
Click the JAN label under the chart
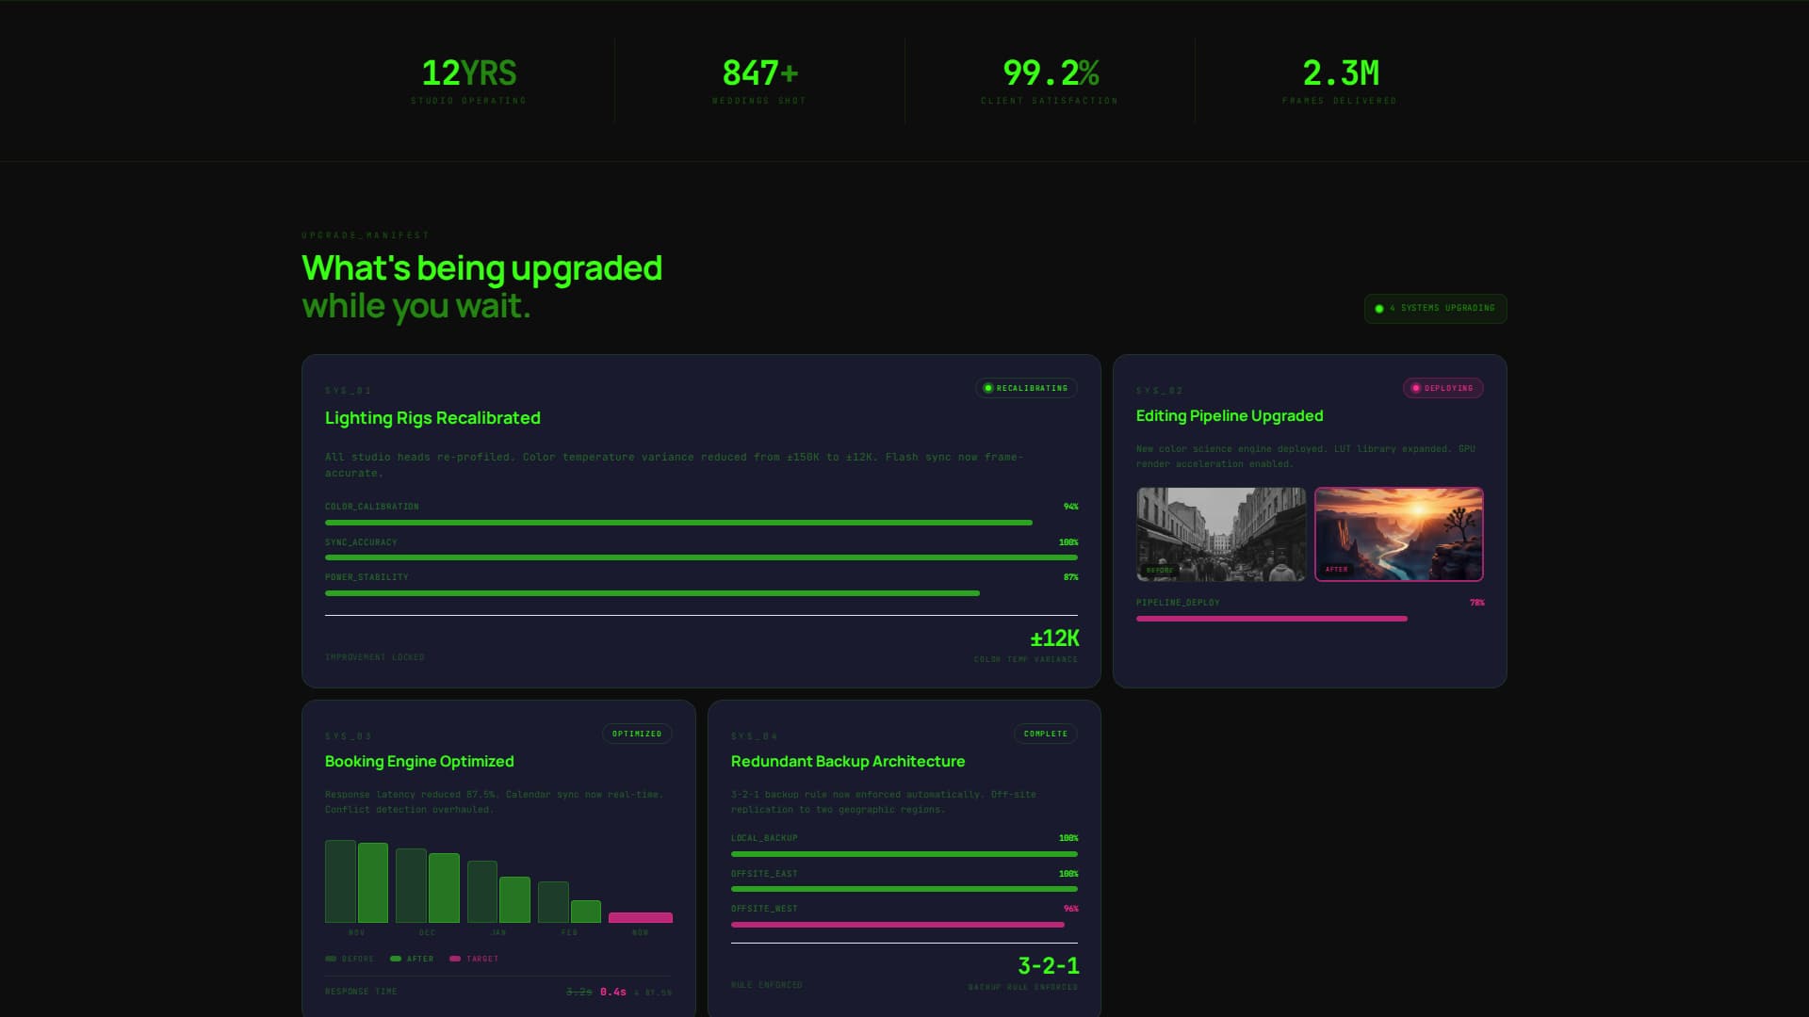tap(498, 933)
